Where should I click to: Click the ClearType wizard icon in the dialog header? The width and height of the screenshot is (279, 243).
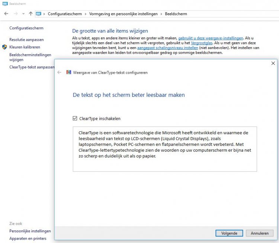pos(68,72)
